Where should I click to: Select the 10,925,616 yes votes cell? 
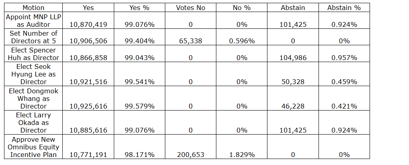(88, 106)
